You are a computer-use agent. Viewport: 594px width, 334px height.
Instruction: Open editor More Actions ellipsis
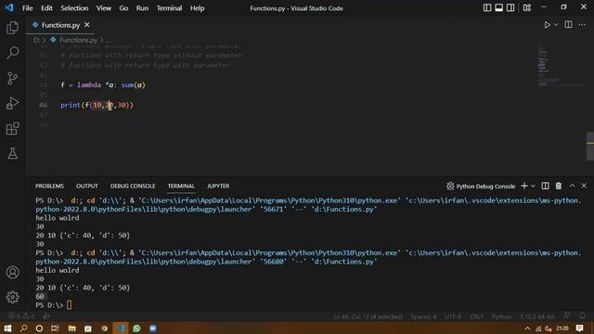[x=582, y=25]
